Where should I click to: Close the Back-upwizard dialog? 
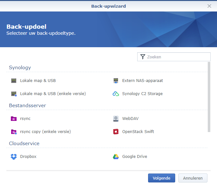(209, 6)
